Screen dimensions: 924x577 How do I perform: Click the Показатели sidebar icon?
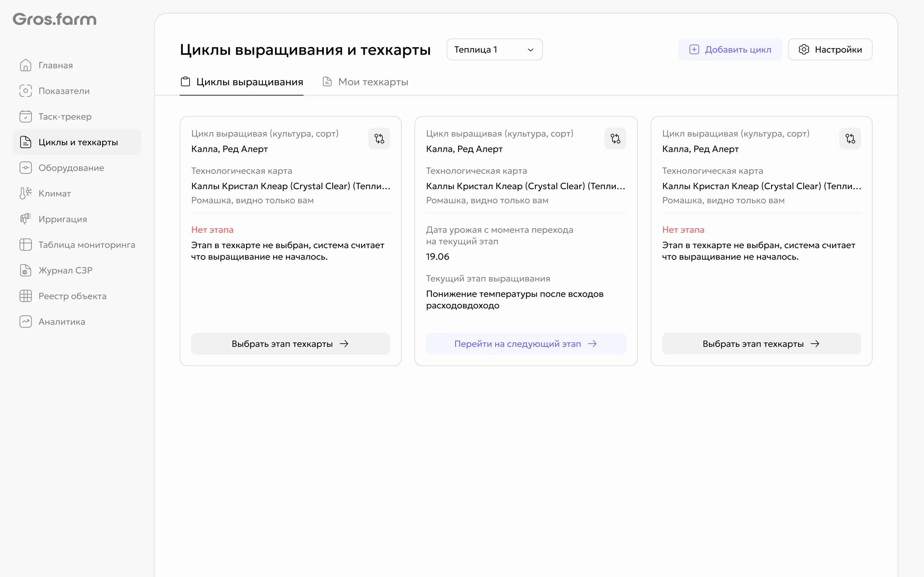(x=26, y=91)
